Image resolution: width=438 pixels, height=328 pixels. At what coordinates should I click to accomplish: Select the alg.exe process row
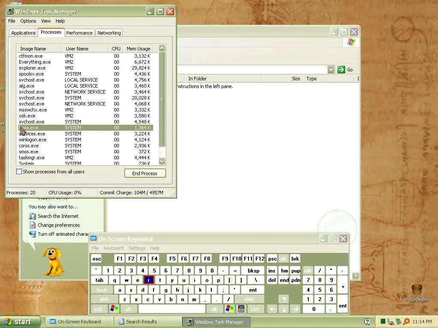coord(85,86)
